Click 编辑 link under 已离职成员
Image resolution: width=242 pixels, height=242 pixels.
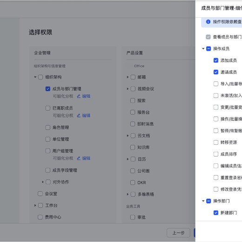[x=86, y=115]
